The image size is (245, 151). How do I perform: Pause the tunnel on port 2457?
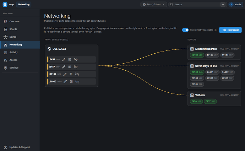click(x=70, y=67)
